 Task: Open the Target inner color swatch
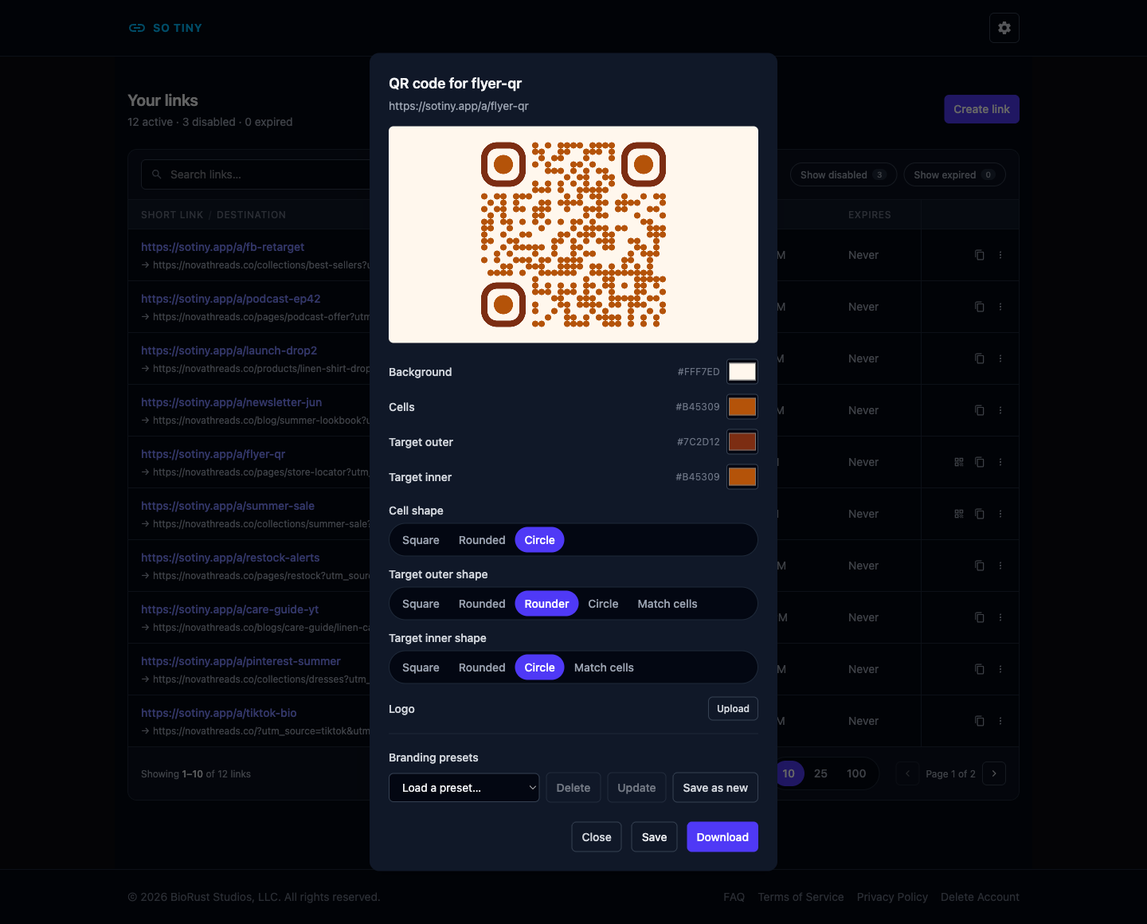[x=742, y=477]
